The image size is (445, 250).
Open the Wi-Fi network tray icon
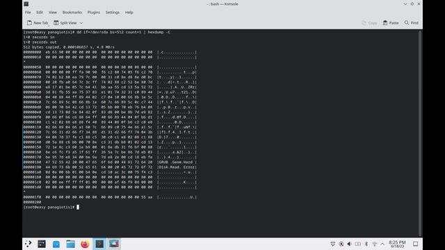click(x=375, y=244)
